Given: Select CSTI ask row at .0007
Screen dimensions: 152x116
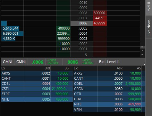Looking at the screenshot, I should coord(109,94).
